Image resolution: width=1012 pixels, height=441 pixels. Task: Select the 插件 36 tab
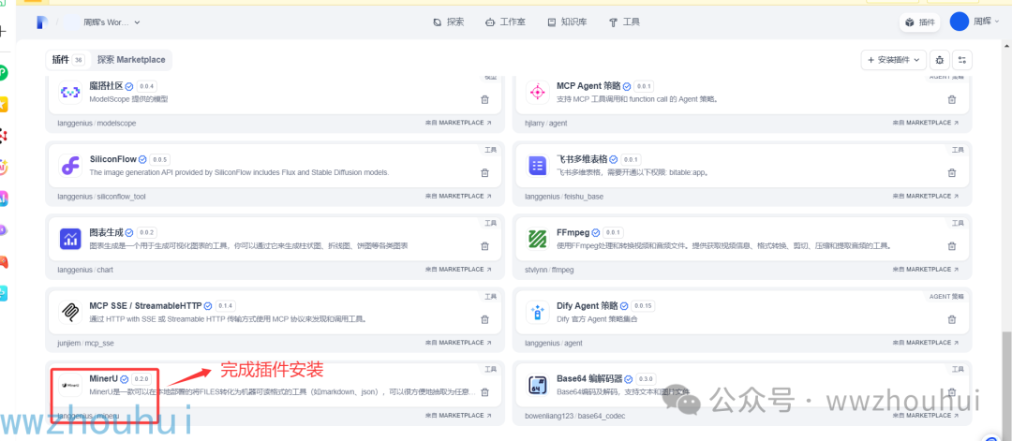pos(67,59)
